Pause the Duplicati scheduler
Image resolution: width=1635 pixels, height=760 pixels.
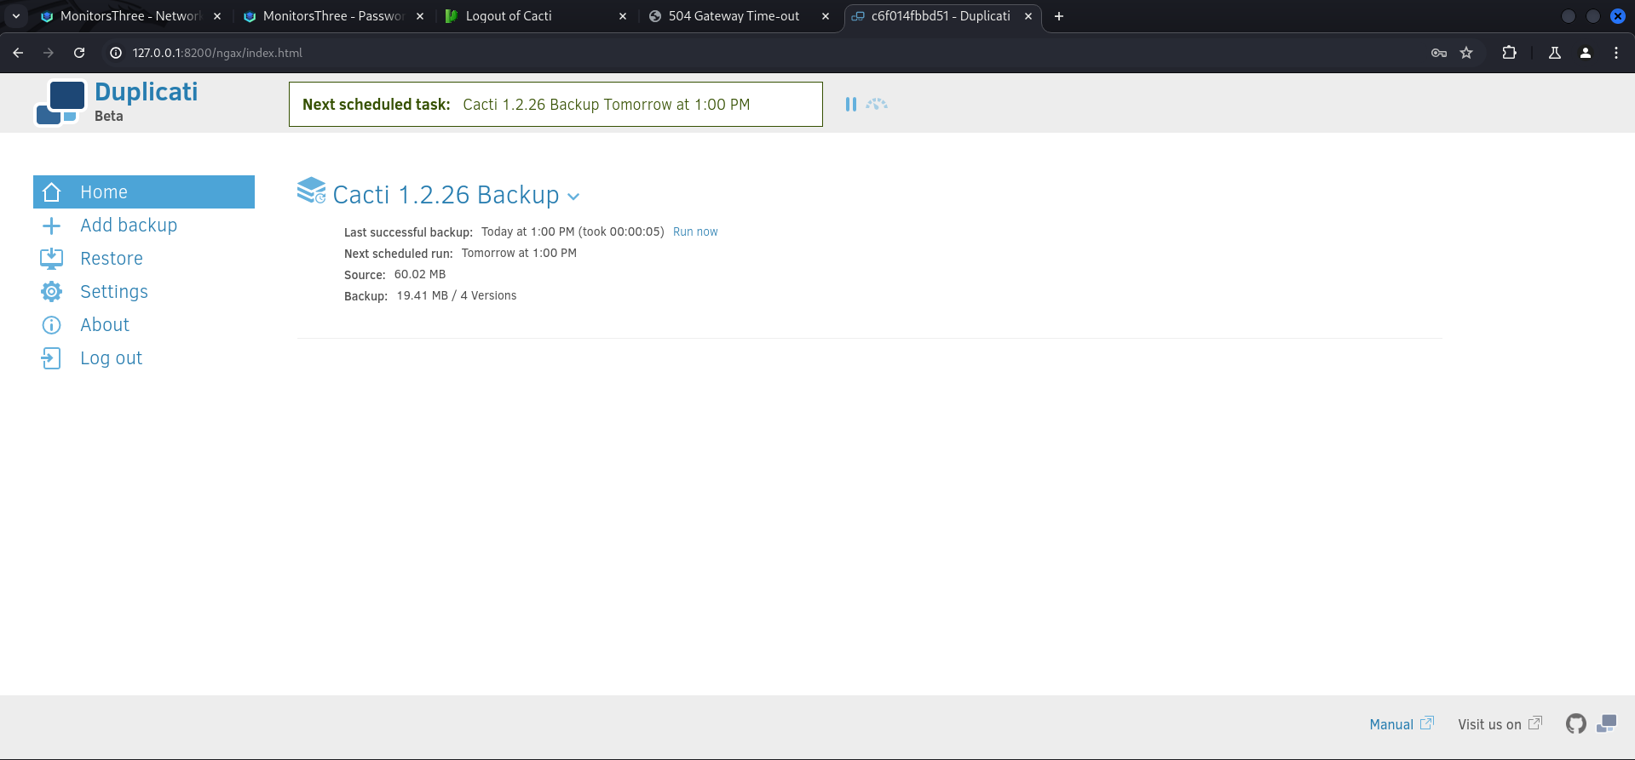tap(850, 104)
